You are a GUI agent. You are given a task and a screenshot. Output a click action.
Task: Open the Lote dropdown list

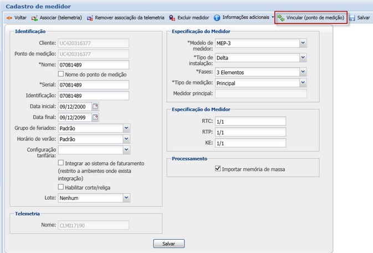tap(126, 198)
